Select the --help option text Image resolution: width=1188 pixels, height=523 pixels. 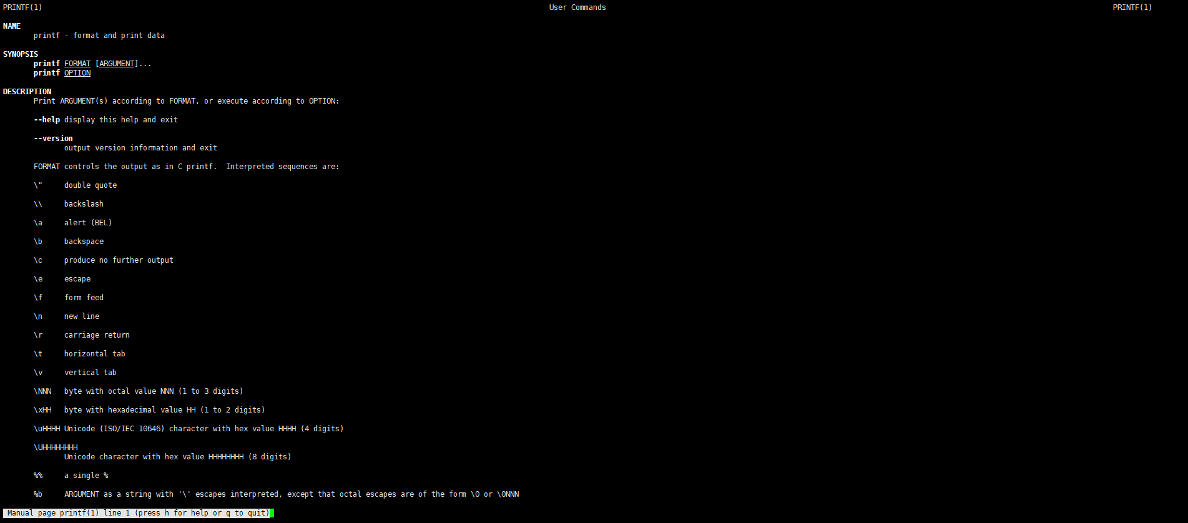pos(47,120)
